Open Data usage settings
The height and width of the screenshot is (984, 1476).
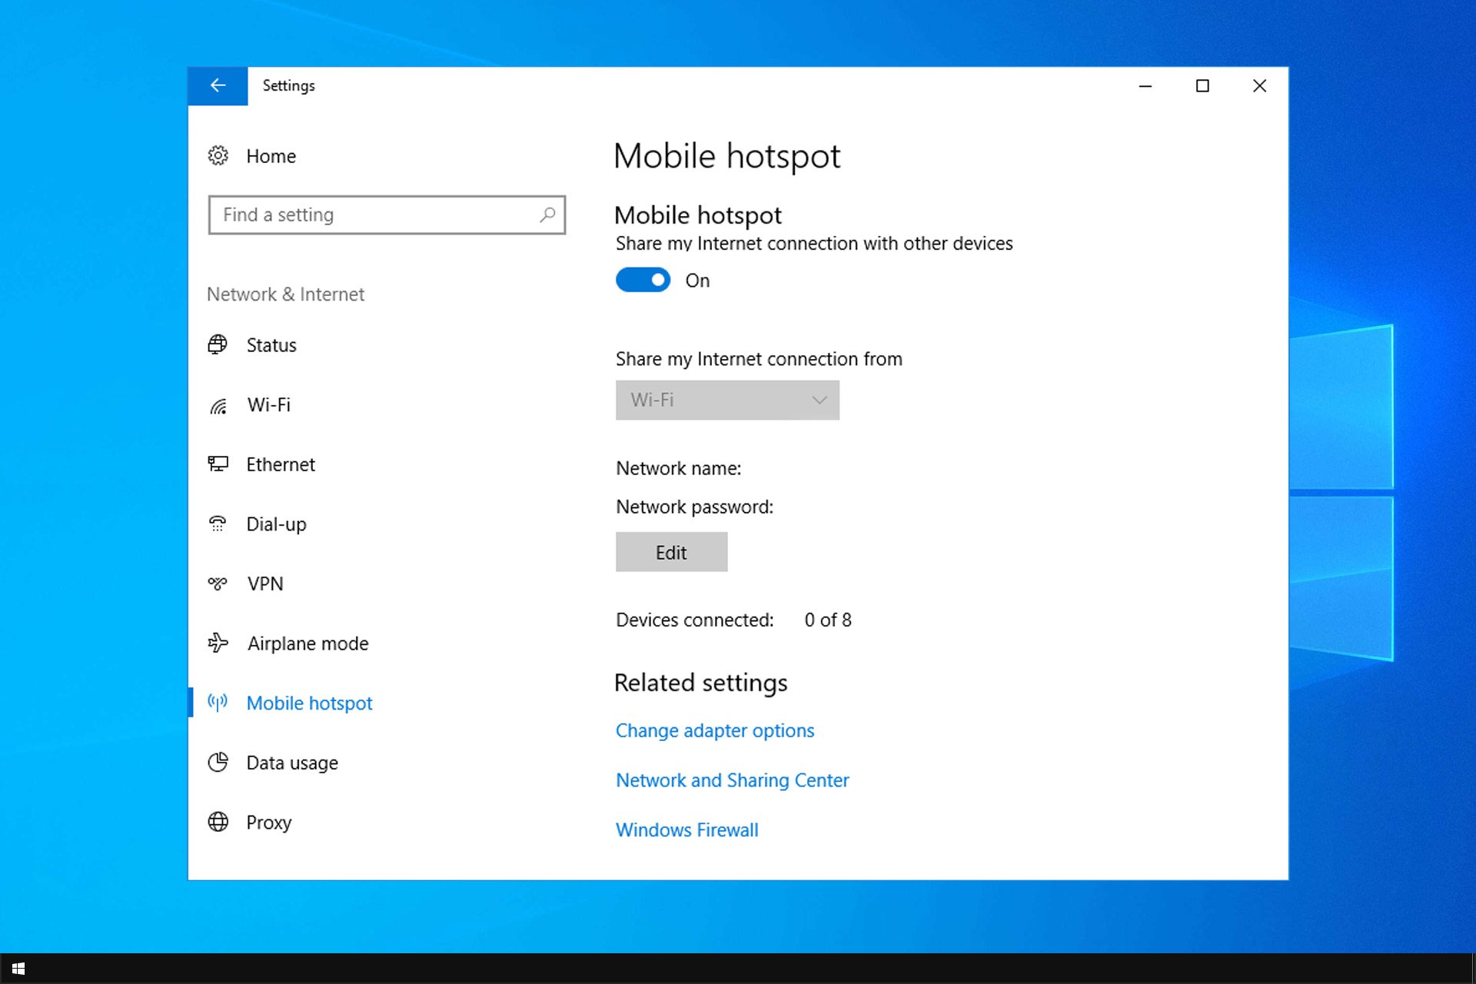(x=292, y=763)
